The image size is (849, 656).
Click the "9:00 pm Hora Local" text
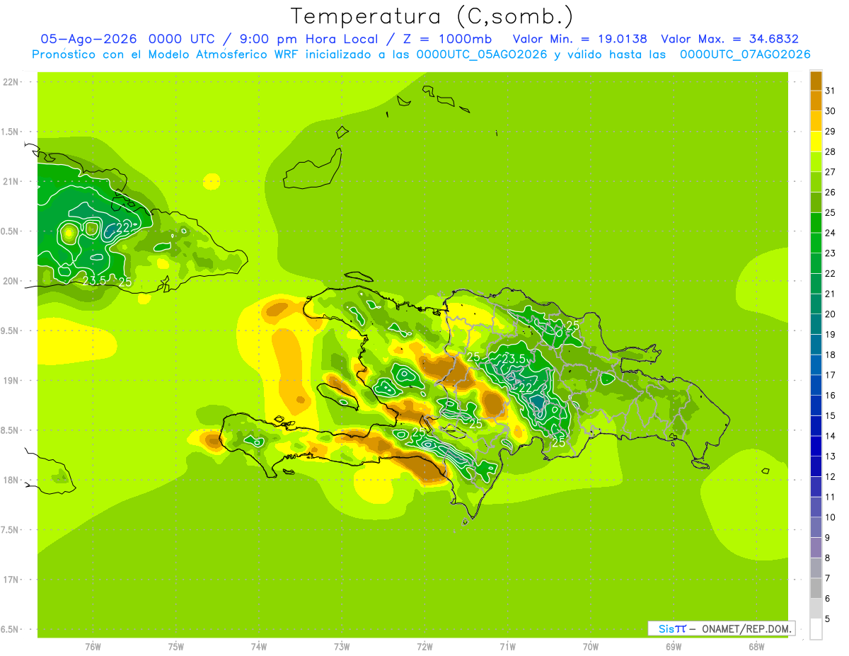(304, 39)
